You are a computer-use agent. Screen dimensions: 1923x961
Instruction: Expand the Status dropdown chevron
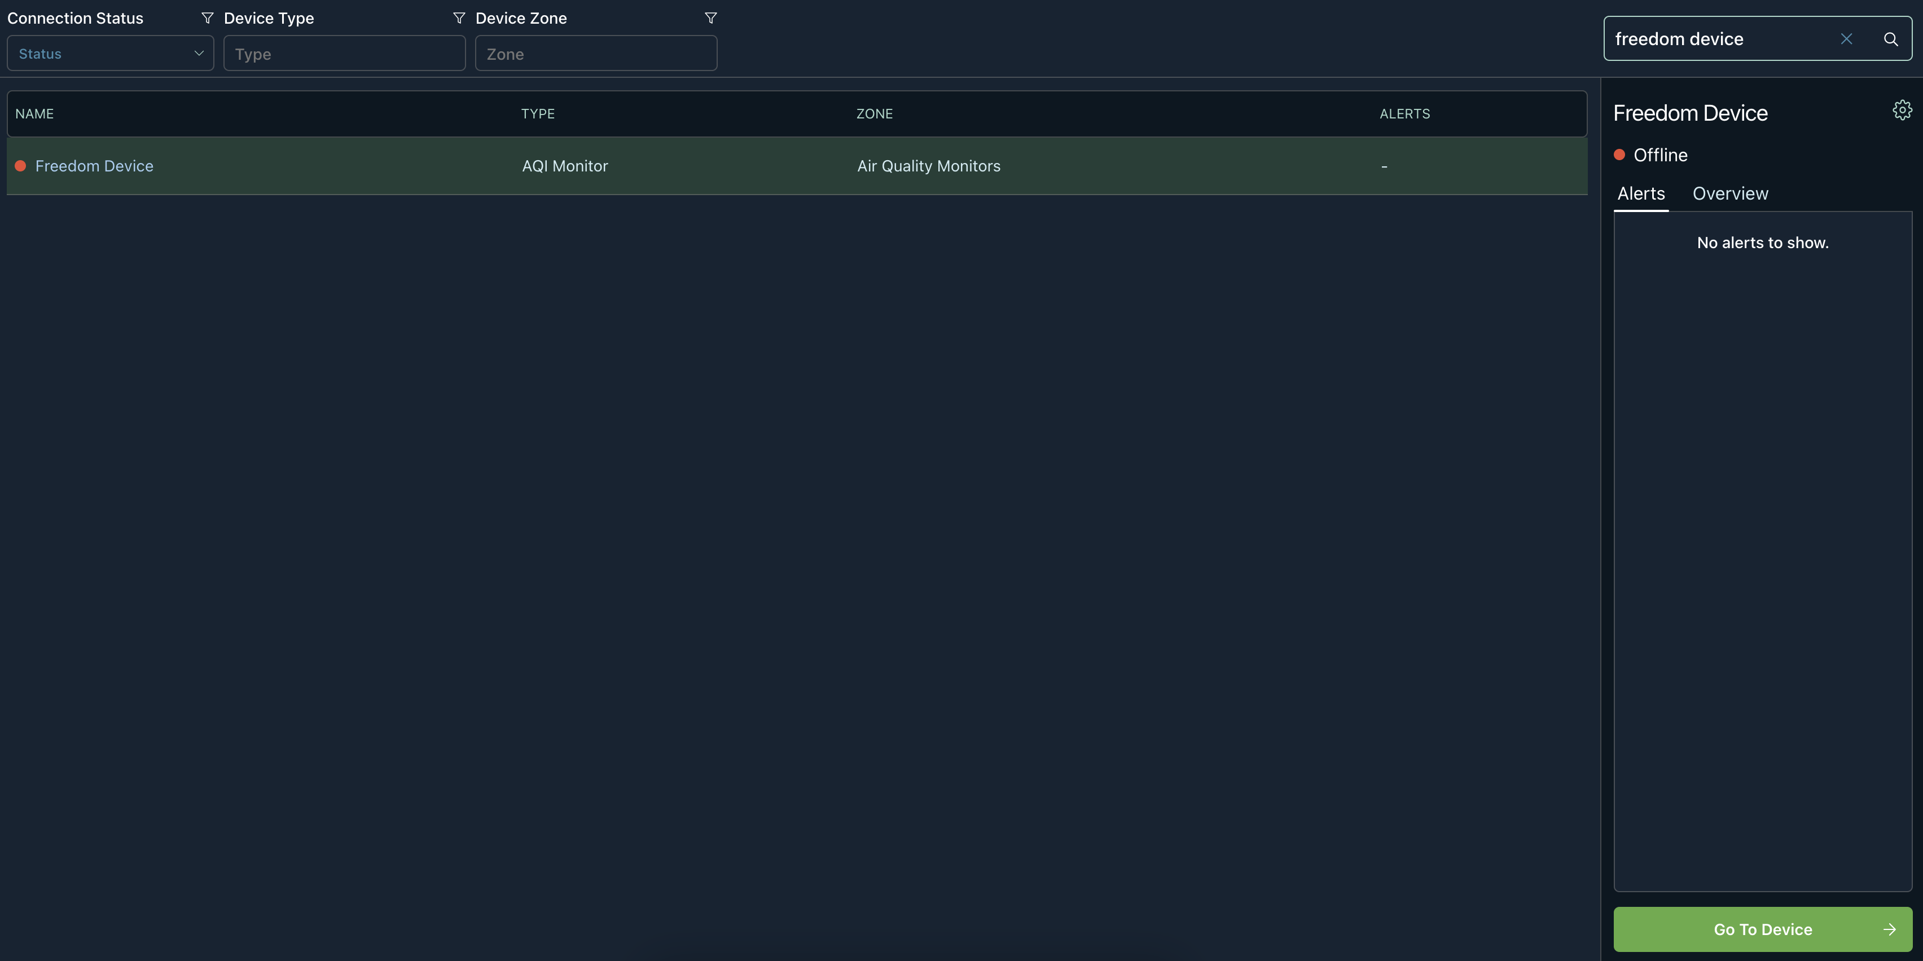(199, 54)
